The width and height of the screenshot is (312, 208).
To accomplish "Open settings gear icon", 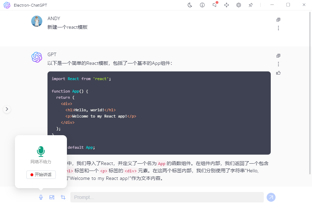I will coord(239,5).
